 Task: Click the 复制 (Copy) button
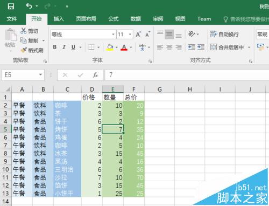pos(29,40)
